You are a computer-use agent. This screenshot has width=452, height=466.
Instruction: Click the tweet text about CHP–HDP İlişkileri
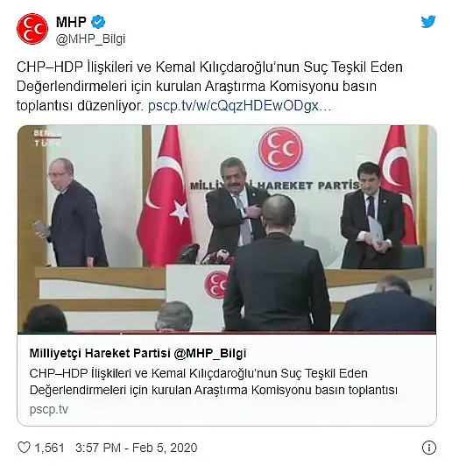209,86
